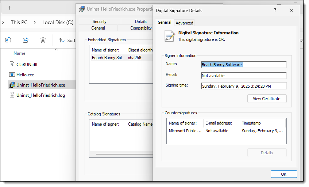Click the help question mark button
309x187 pixels.
(x=275, y=10)
